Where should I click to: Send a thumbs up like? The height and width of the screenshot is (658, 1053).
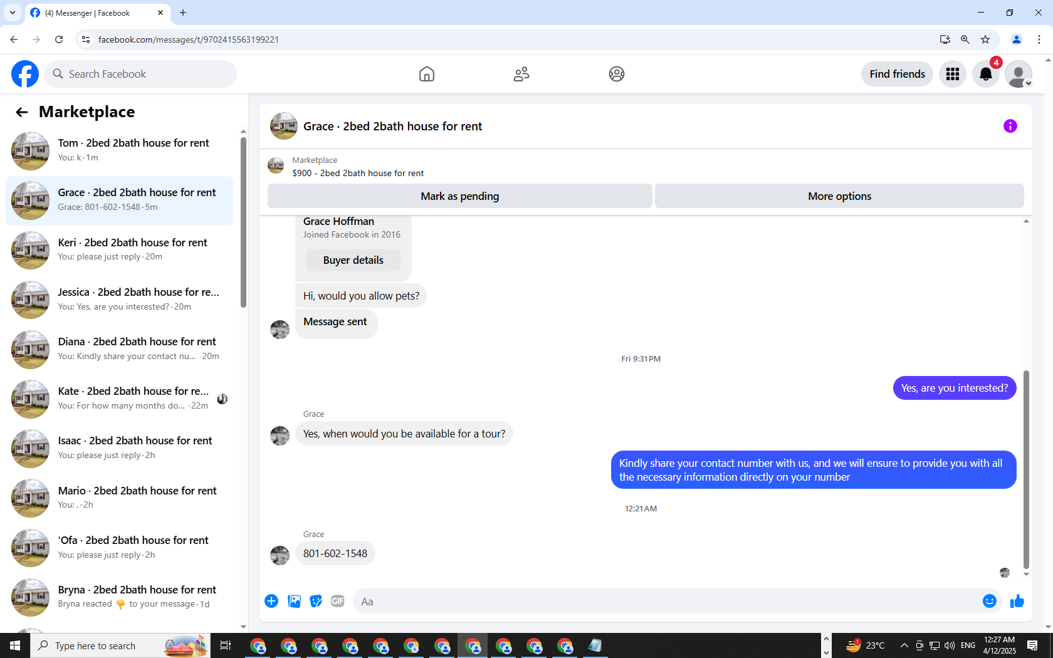1017,602
